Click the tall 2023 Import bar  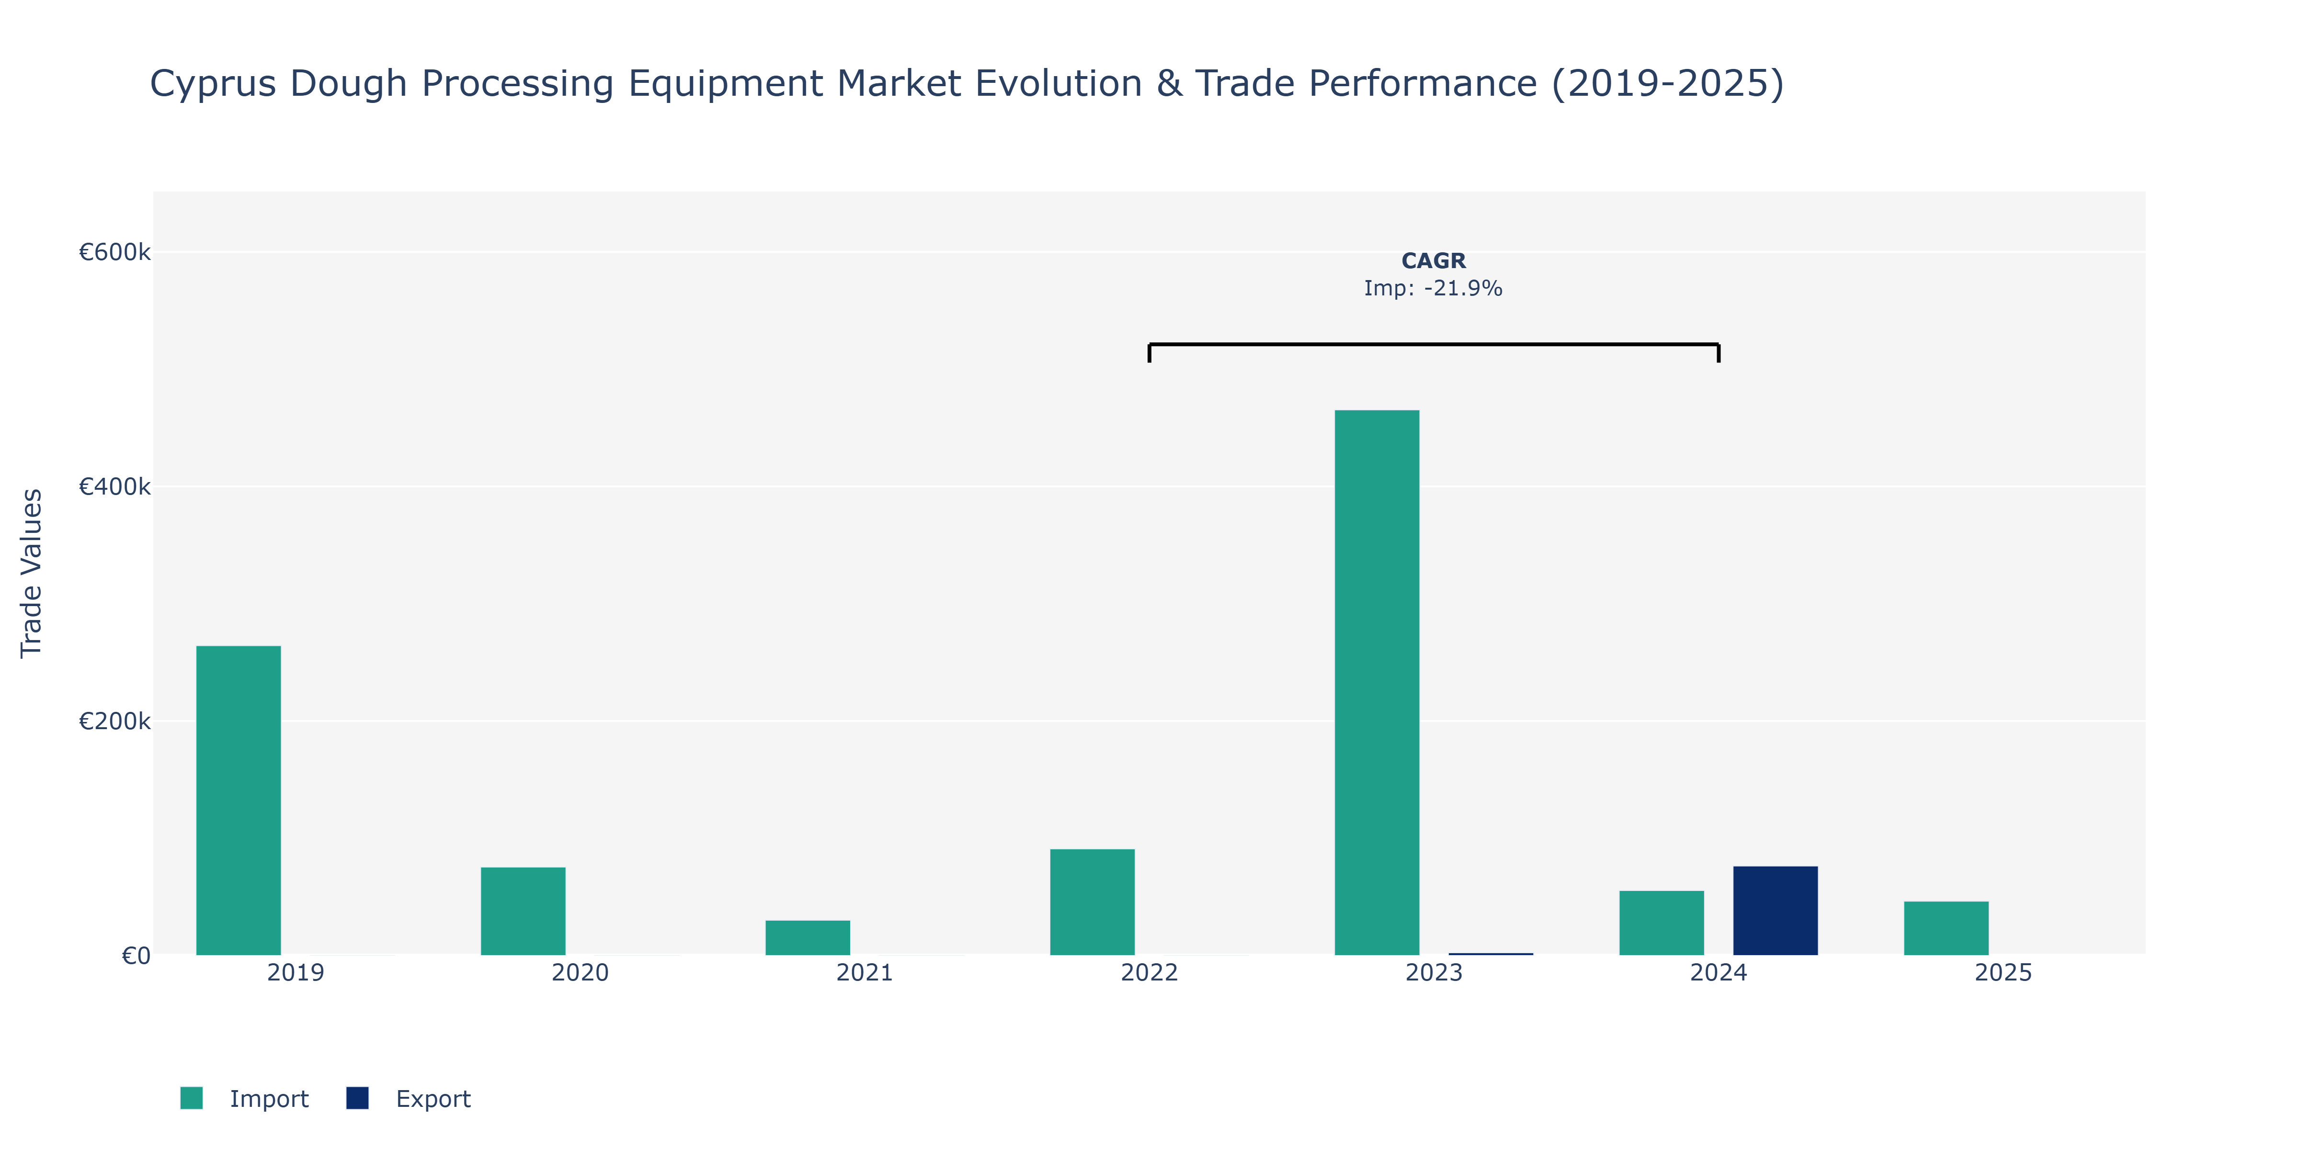1377,682
